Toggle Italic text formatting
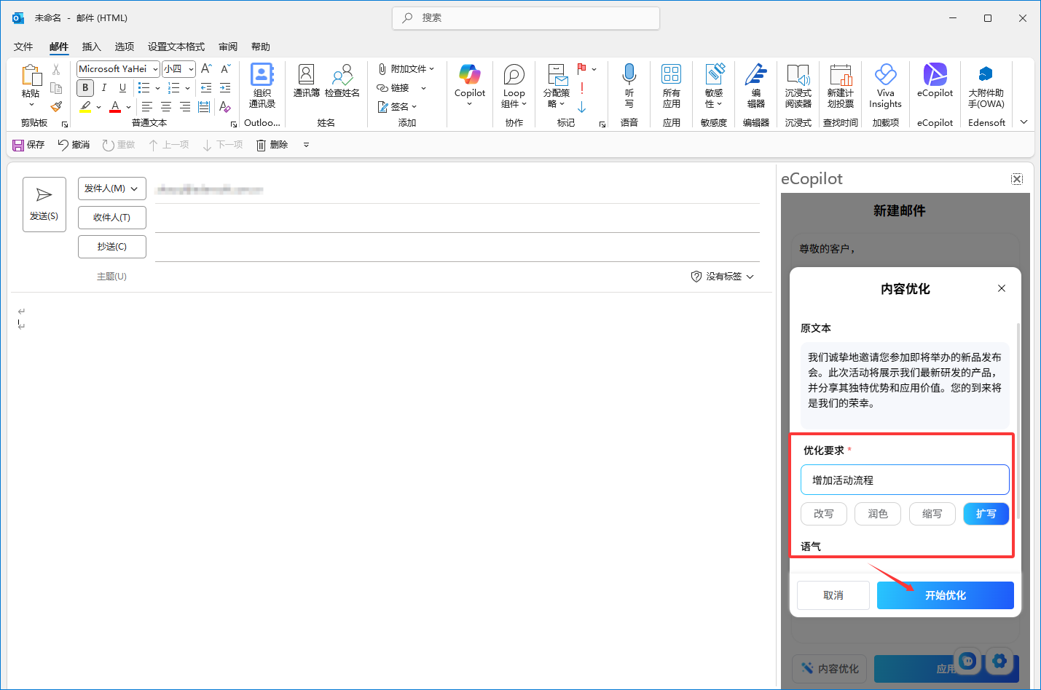This screenshot has height=690, width=1041. coord(104,88)
